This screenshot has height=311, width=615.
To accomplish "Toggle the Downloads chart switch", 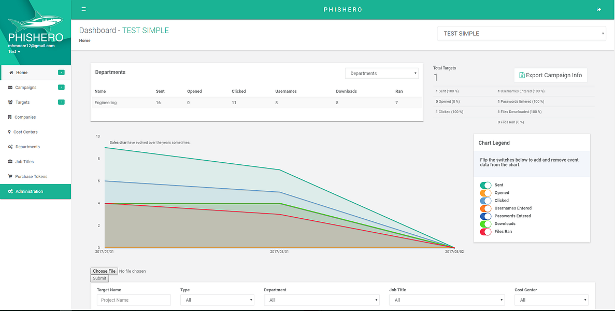I will (485, 224).
